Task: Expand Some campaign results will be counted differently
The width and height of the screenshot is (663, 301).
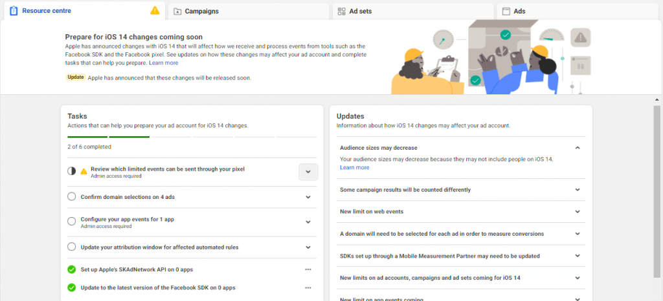Action: (578, 190)
